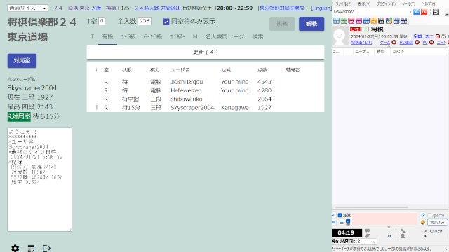
Task: Open the font size dropdown at top left
Action: point(27,8)
